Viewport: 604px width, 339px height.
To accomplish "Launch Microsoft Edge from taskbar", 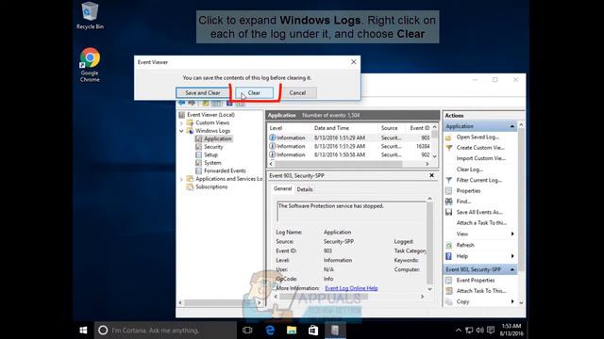I will pyautogui.click(x=270, y=331).
